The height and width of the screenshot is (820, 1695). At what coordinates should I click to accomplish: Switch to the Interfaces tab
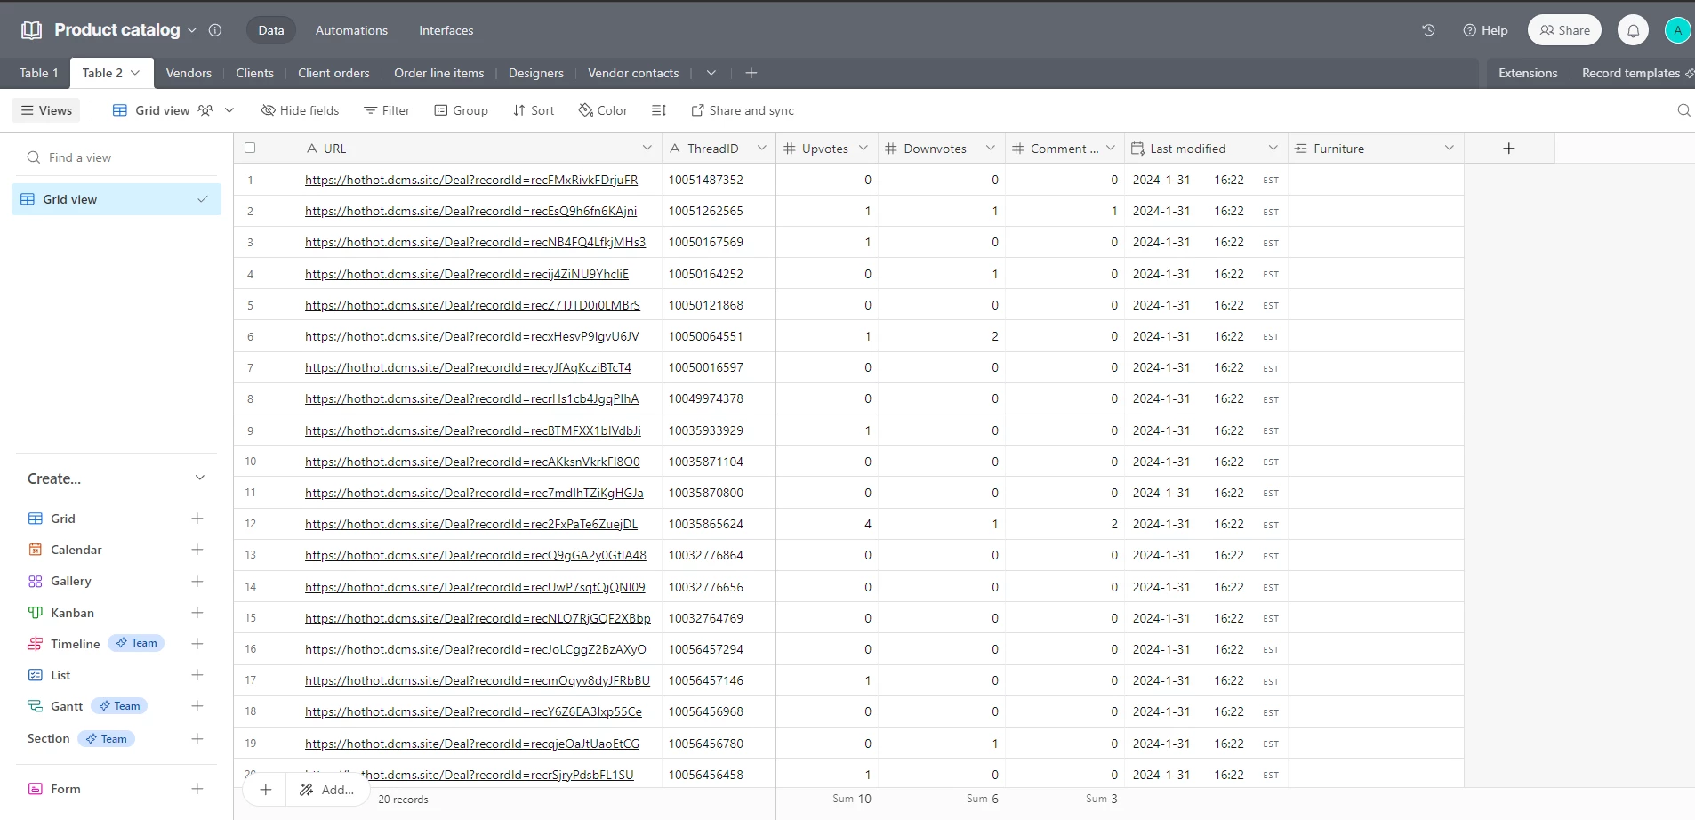446,30
